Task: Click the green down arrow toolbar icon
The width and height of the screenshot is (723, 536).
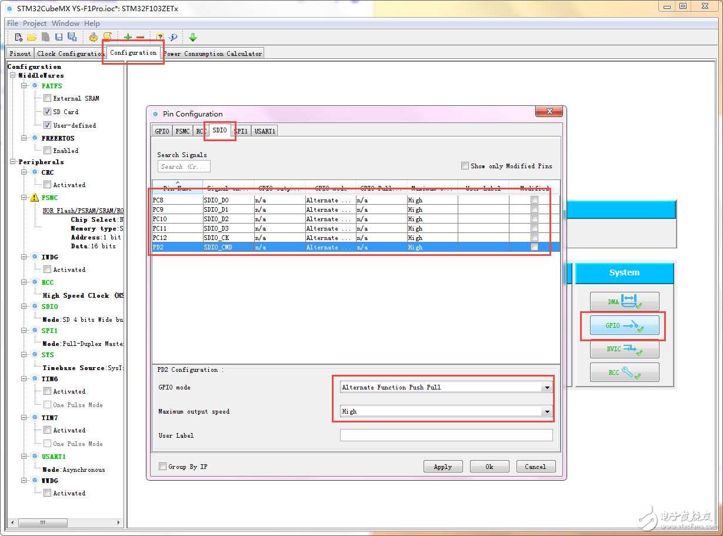Action: pyautogui.click(x=192, y=37)
